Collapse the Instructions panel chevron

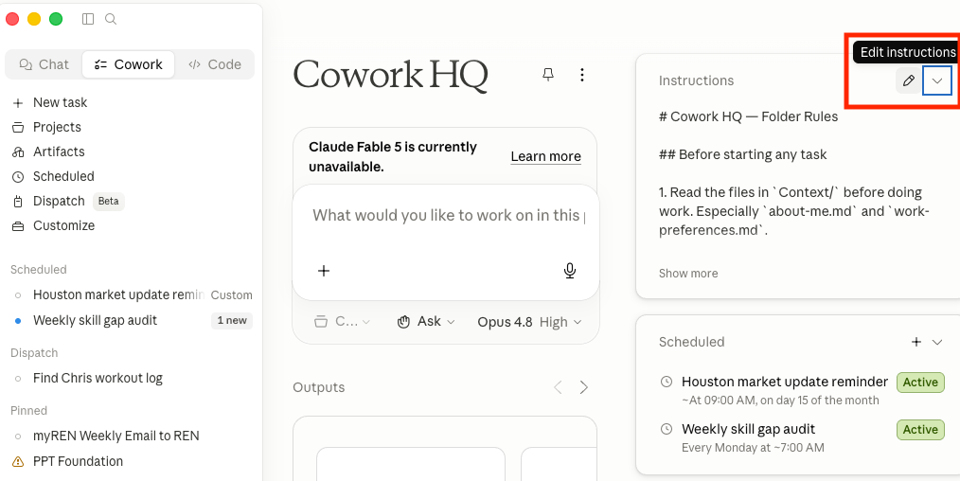[x=937, y=80]
